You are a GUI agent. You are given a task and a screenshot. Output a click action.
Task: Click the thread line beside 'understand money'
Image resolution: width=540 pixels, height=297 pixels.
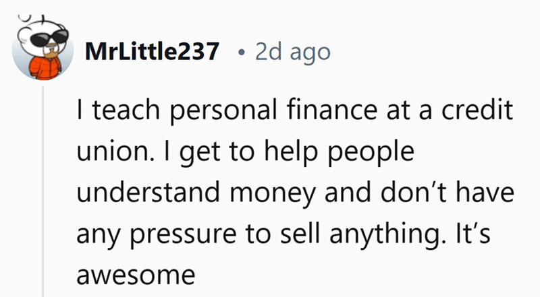click(x=43, y=192)
